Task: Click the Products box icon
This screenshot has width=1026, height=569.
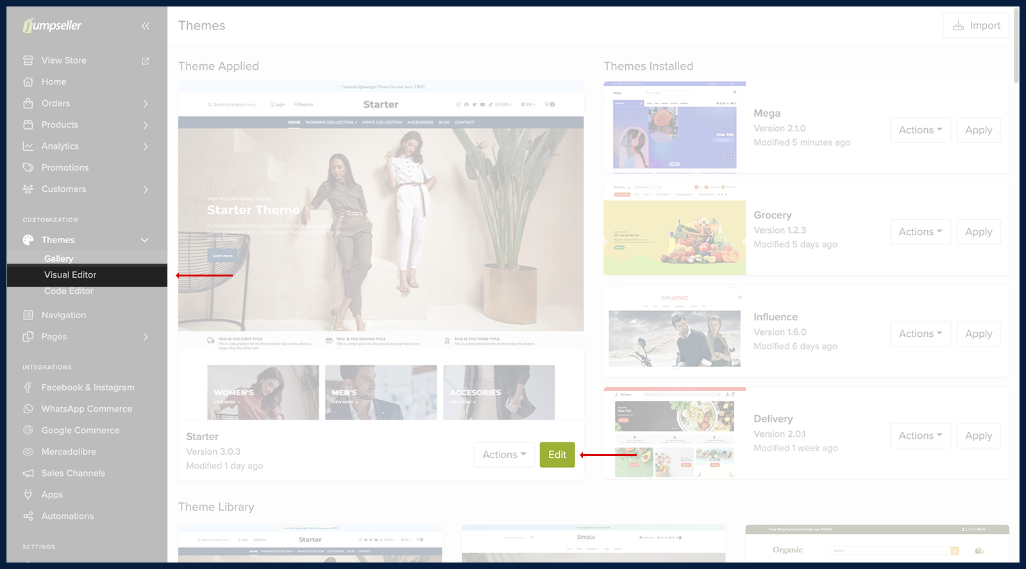Action: pyautogui.click(x=28, y=124)
